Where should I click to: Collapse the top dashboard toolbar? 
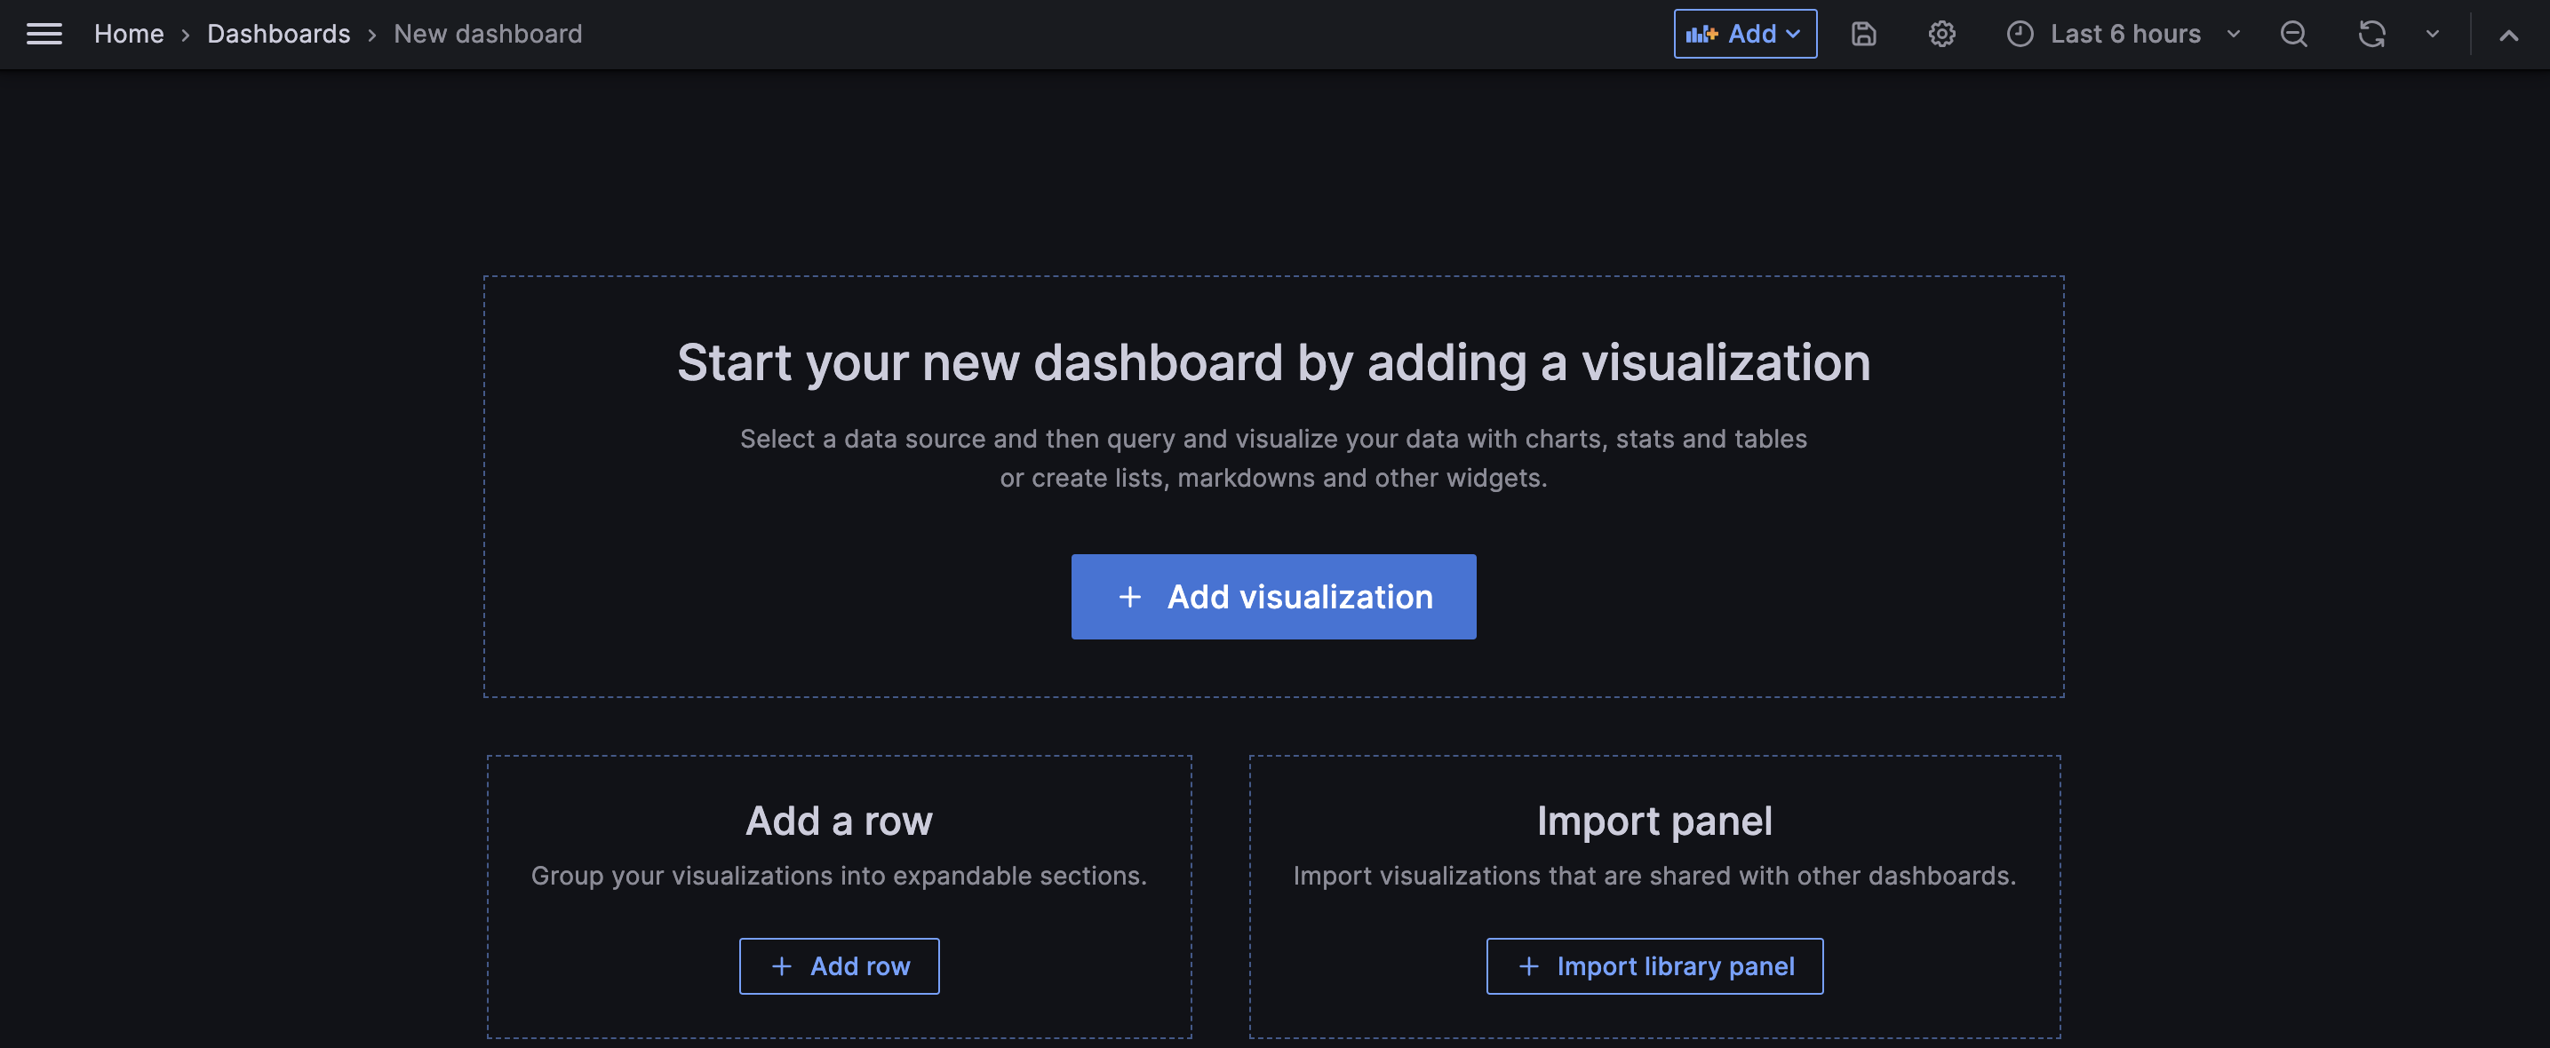2509,34
